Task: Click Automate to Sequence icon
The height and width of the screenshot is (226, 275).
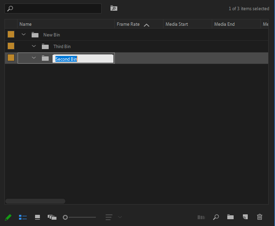Action: pyautogui.click(x=201, y=217)
